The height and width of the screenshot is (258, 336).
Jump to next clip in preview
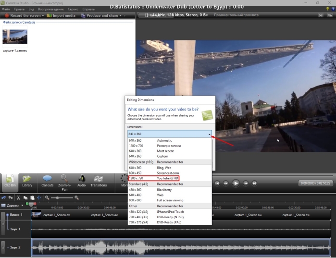coord(254,183)
